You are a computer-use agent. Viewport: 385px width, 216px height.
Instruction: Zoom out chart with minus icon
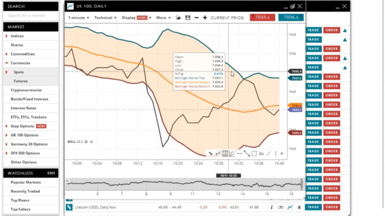click(196, 18)
